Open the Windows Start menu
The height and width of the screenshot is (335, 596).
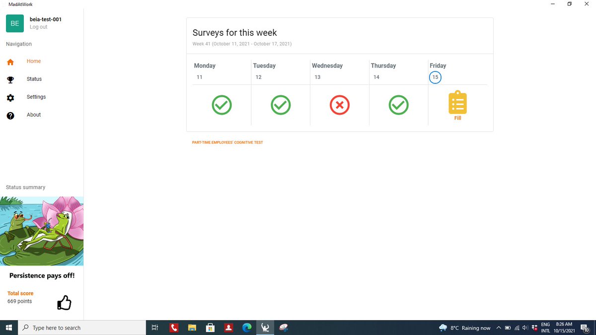coord(8,328)
